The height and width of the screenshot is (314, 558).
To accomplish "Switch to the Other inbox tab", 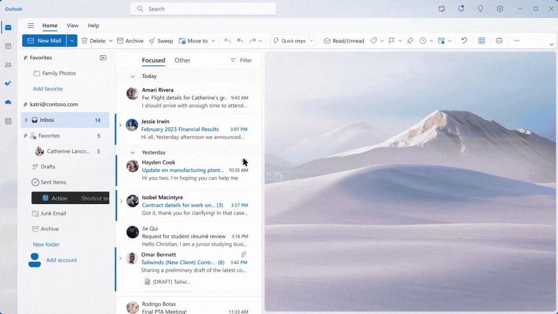I will tap(183, 60).
